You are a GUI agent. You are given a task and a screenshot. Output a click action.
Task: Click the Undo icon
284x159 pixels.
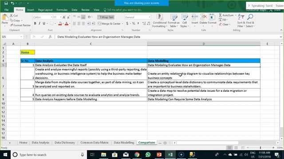[x=12, y=3]
